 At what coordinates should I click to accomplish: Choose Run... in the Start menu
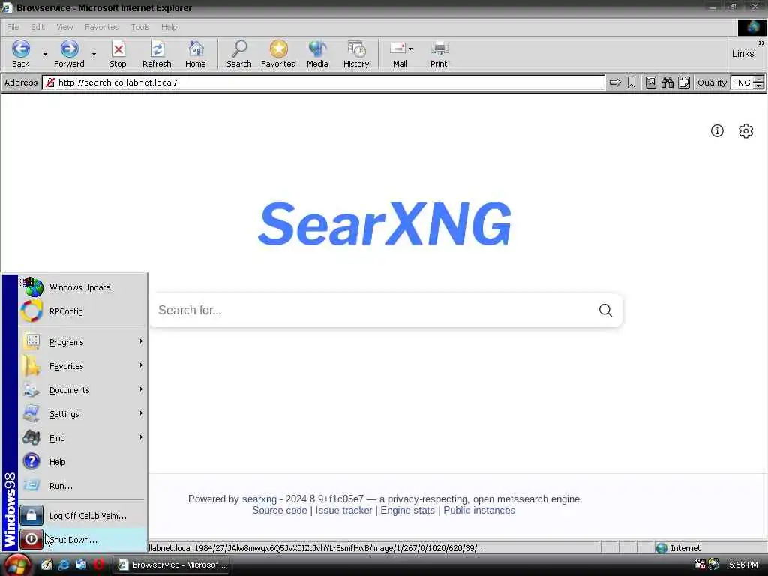click(x=82, y=486)
